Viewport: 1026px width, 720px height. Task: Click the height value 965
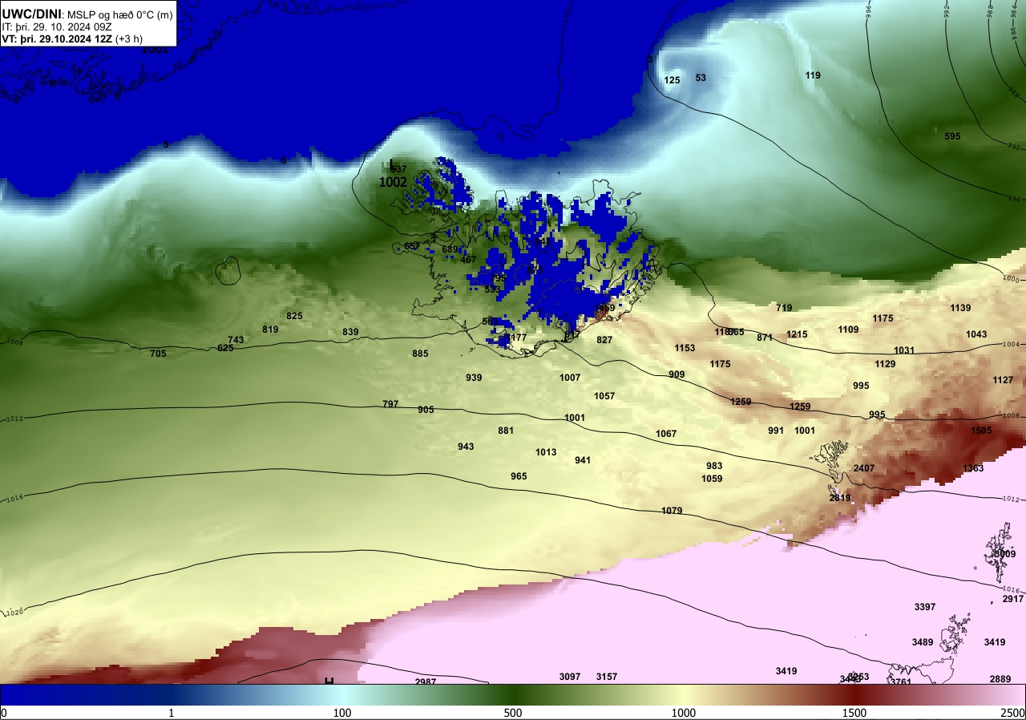click(x=519, y=476)
